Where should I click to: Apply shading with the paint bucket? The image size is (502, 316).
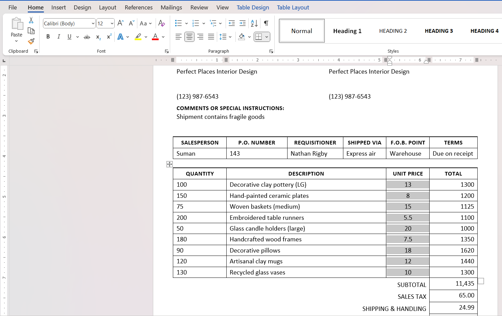242,37
